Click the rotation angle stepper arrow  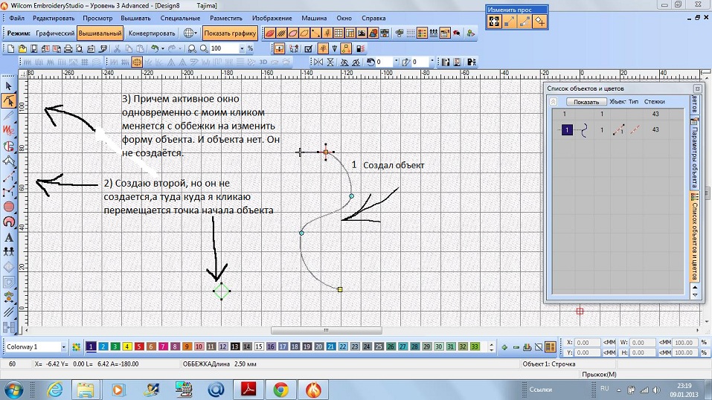pos(396,62)
